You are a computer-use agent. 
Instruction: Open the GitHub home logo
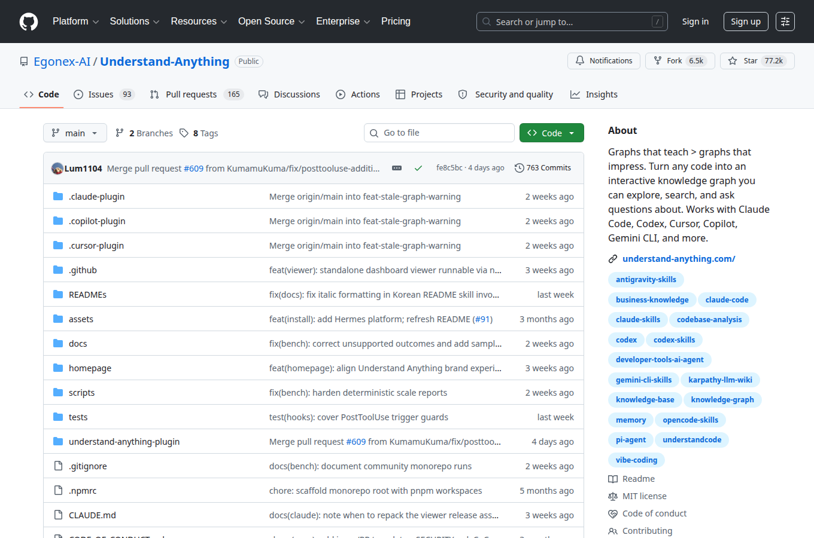(29, 22)
